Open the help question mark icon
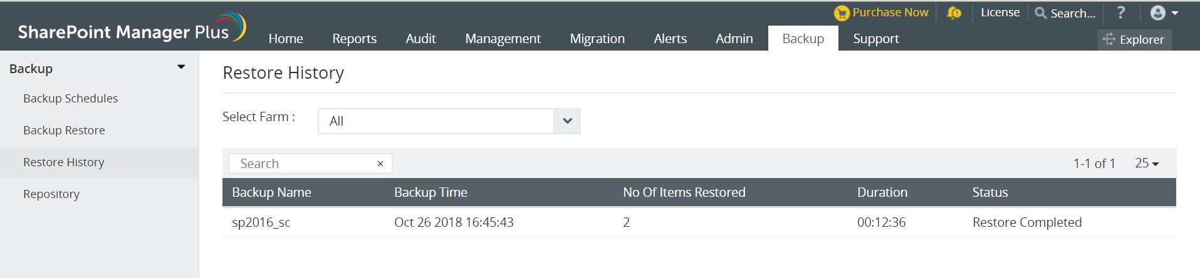This screenshot has width=1200, height=278. (1121, 13)
